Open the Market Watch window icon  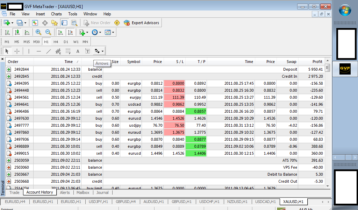(x=35, y=23)
